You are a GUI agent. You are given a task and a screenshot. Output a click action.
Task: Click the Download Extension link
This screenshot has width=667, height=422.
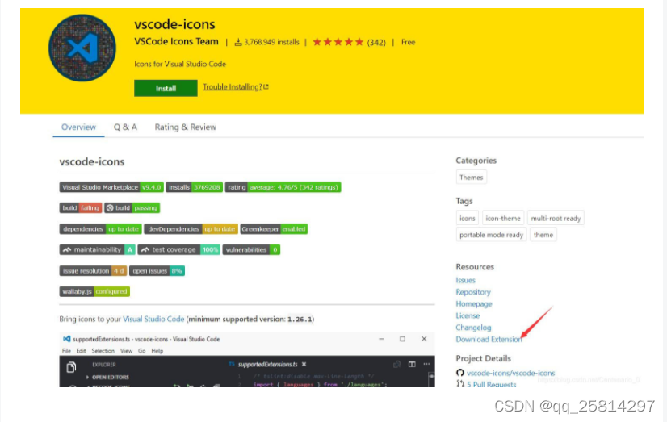pos(489,339)
